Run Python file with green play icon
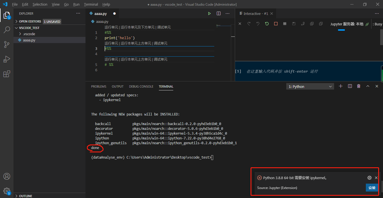 209,14
